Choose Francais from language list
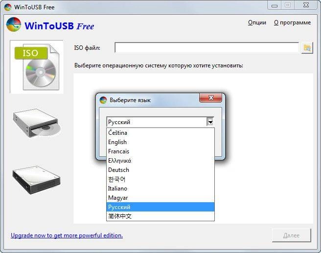The height and width of the screenshot is (253, 321). [160, 151]
